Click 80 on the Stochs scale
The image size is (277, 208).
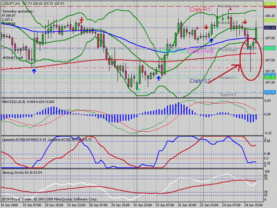tap(266, 176)
